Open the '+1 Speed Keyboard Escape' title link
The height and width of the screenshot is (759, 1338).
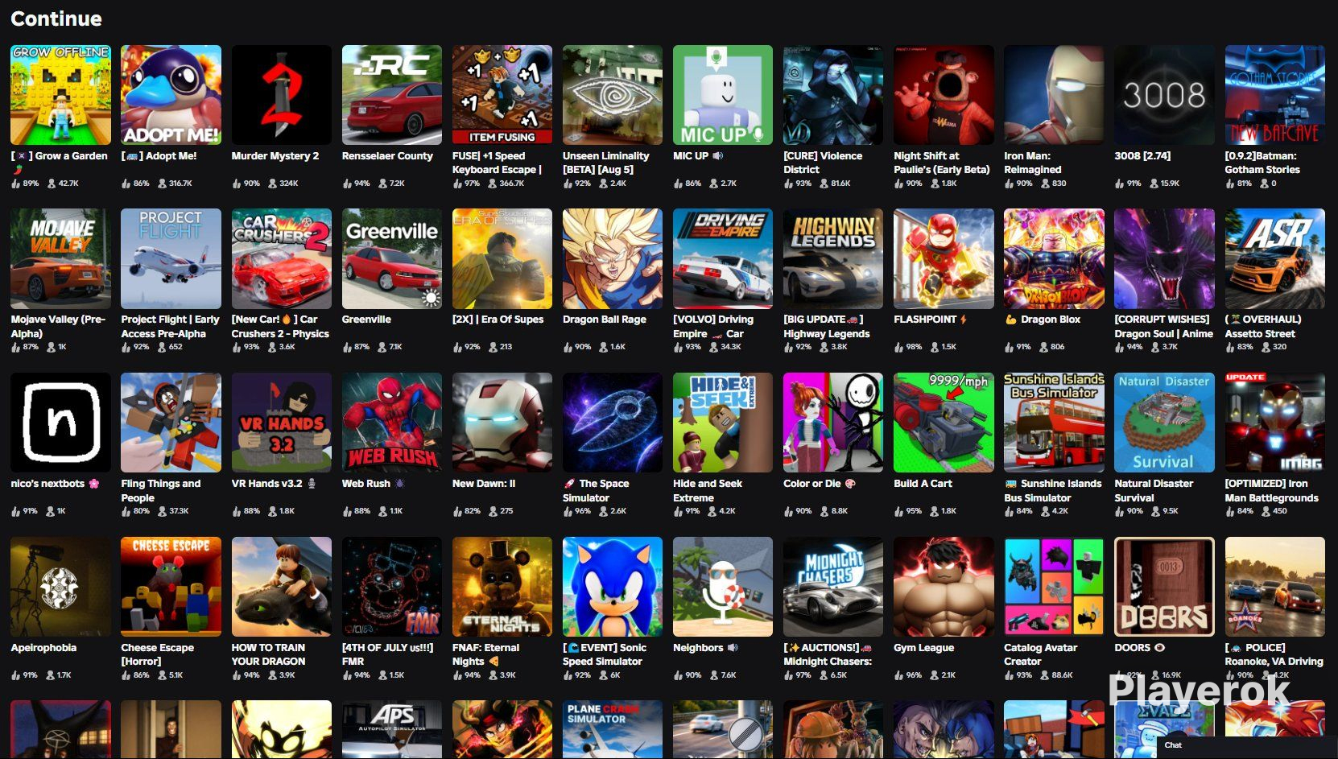(x=497, y=163)
